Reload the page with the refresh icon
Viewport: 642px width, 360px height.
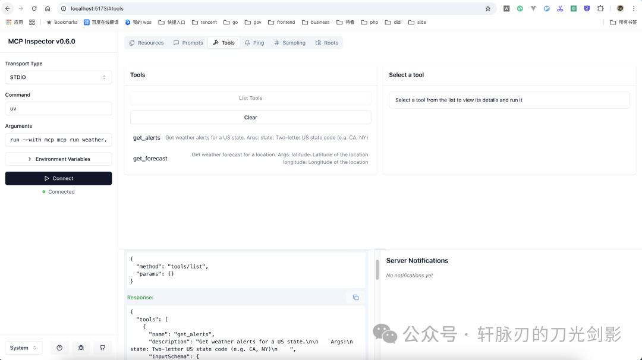(x=34, y=8)
